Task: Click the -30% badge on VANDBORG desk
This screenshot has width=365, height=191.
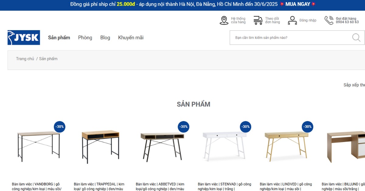Action: point(60,127)
